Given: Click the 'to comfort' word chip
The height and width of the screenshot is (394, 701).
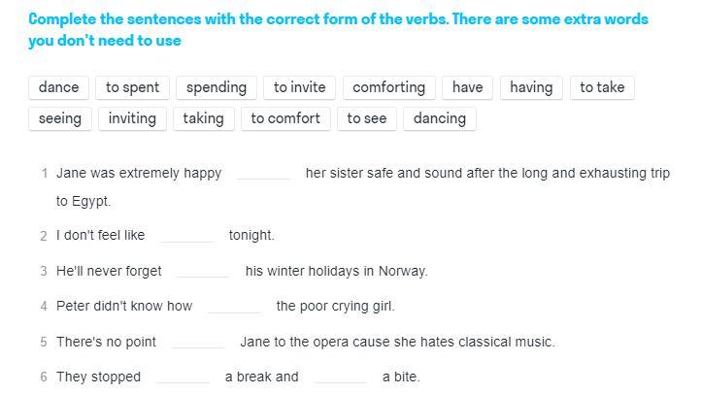Looking at the screenshot, I should [x=285, y=118].
